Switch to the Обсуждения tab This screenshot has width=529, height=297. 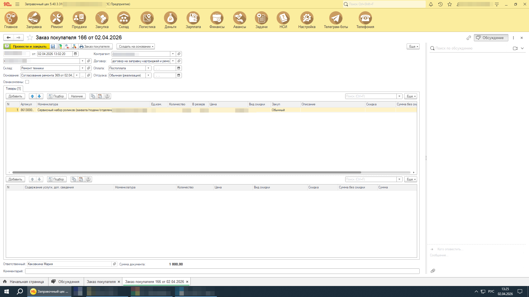[66, 282]
